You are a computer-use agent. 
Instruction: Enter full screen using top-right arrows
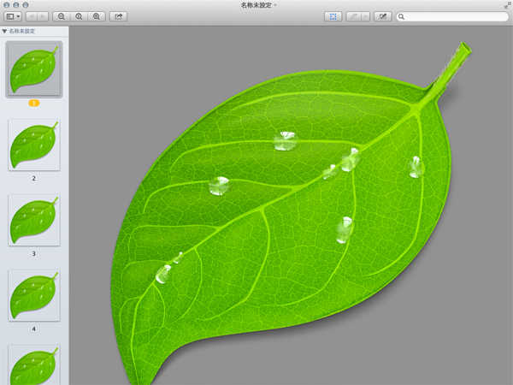[x=507, y=5]
